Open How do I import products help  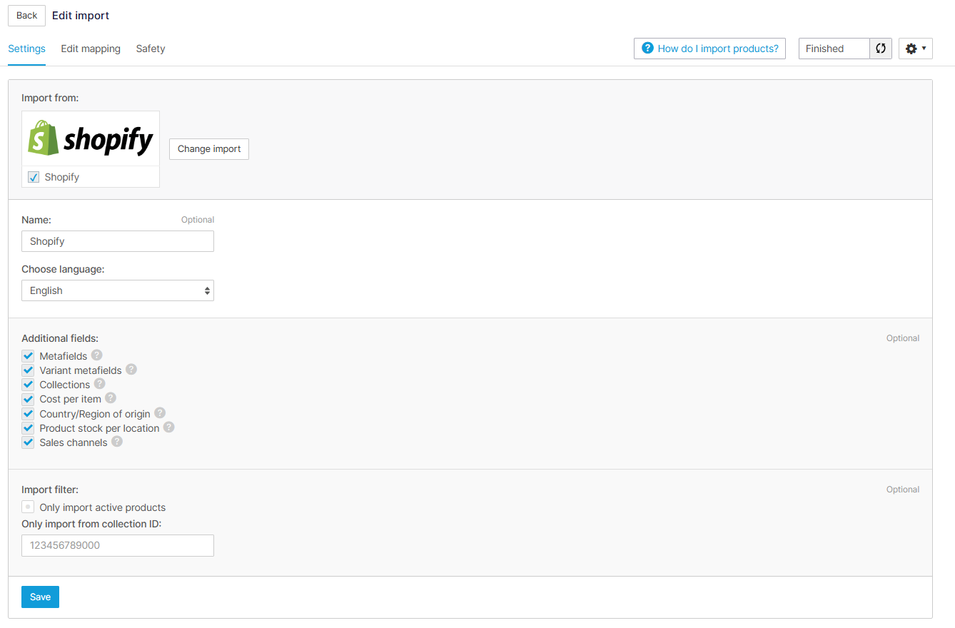point(709,49)
